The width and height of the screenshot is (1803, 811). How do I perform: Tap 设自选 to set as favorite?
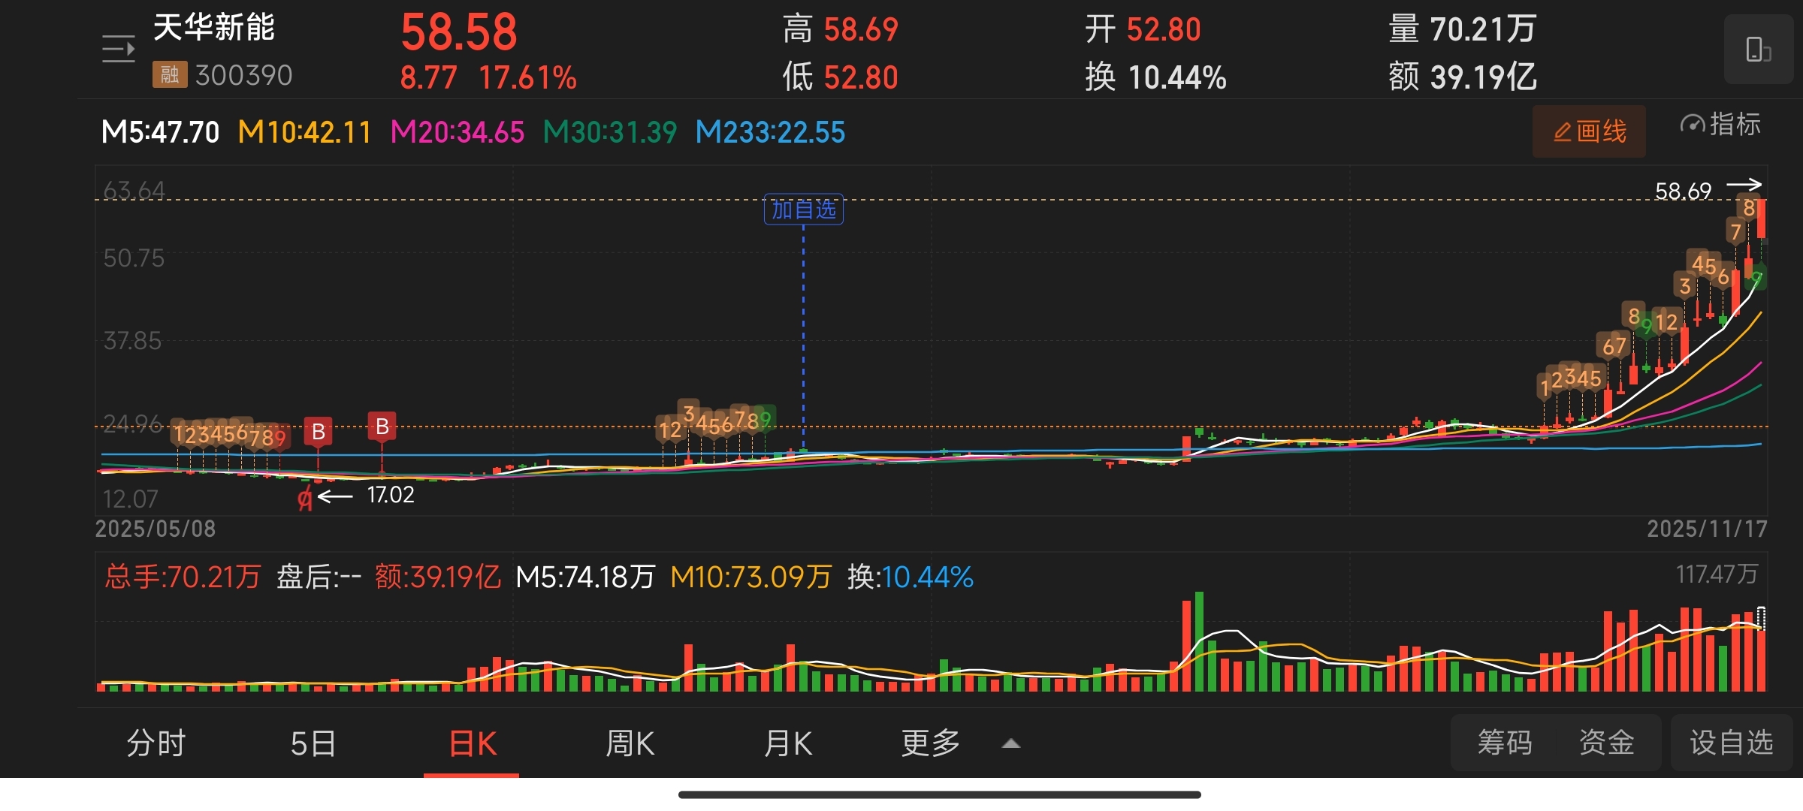click(x=1731, y=743)
